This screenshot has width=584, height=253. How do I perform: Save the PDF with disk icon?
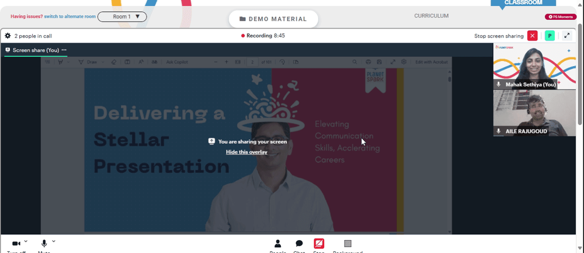[379, 62]
